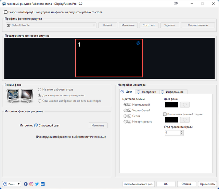
Task: Click palette button next to gradient color swatch
Action: (185, 120)
